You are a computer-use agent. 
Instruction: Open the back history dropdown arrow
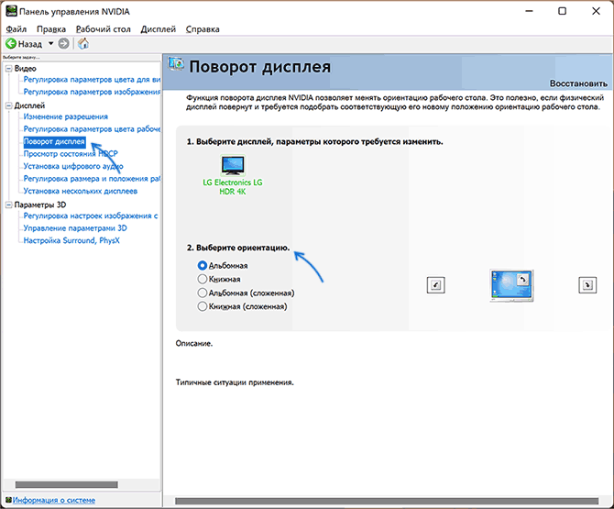50,43
